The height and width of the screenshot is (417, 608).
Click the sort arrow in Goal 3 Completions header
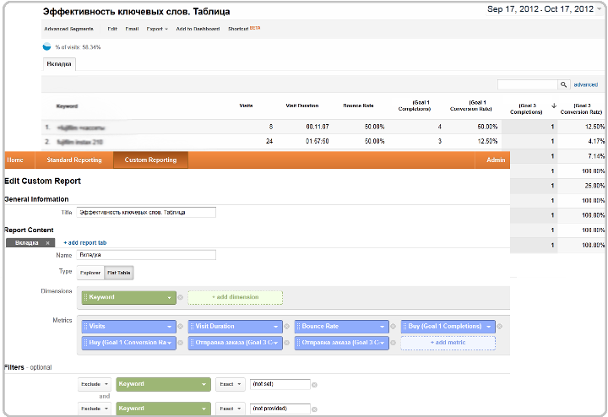coord(554,106)
